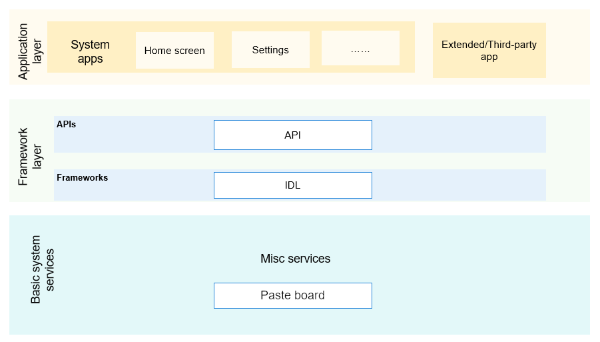The height and width of the screenshot is (342, 600).
Task: Click the Framework layer vertical title
Action: tap(29, 157)
